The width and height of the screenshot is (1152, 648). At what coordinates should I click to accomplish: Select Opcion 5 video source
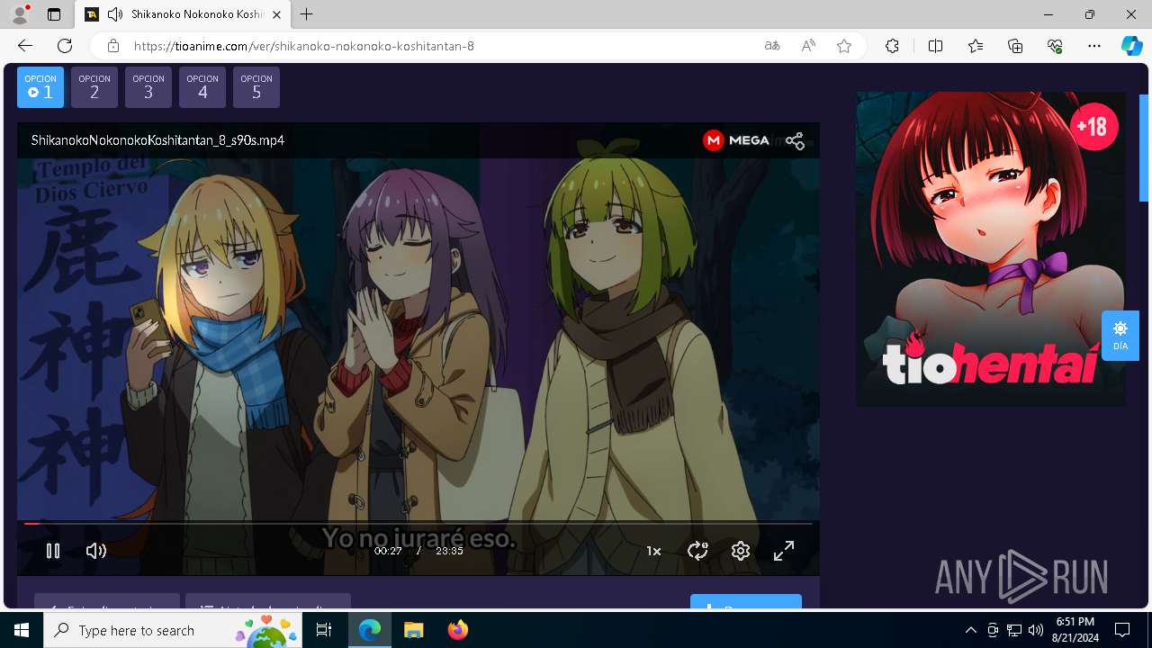click(x=256, y=87)
